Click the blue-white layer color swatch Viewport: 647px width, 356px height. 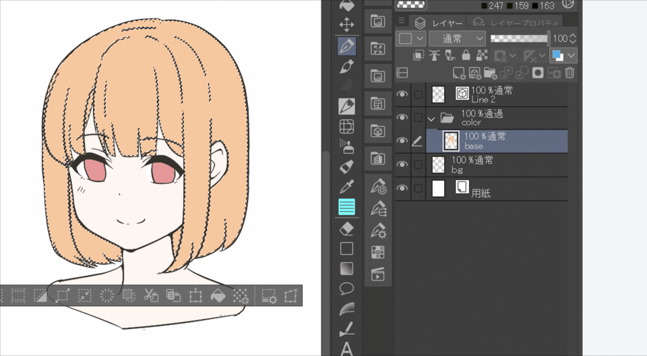click(x=558, y=55)
